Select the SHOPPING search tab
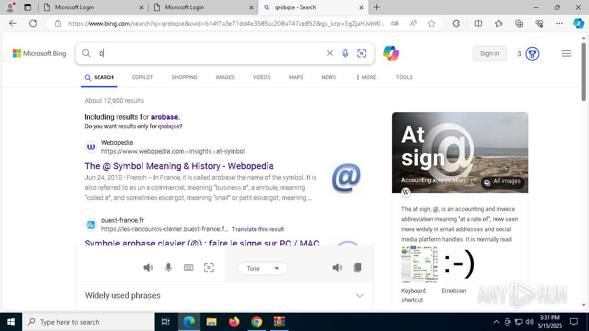The width and height of the screenshot is (589, 331). tap(185, 77)
